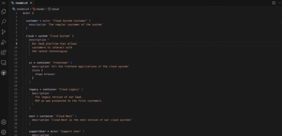Open the Source Control view icon
This screenshot has height=136, width=282.
point(4,32)
